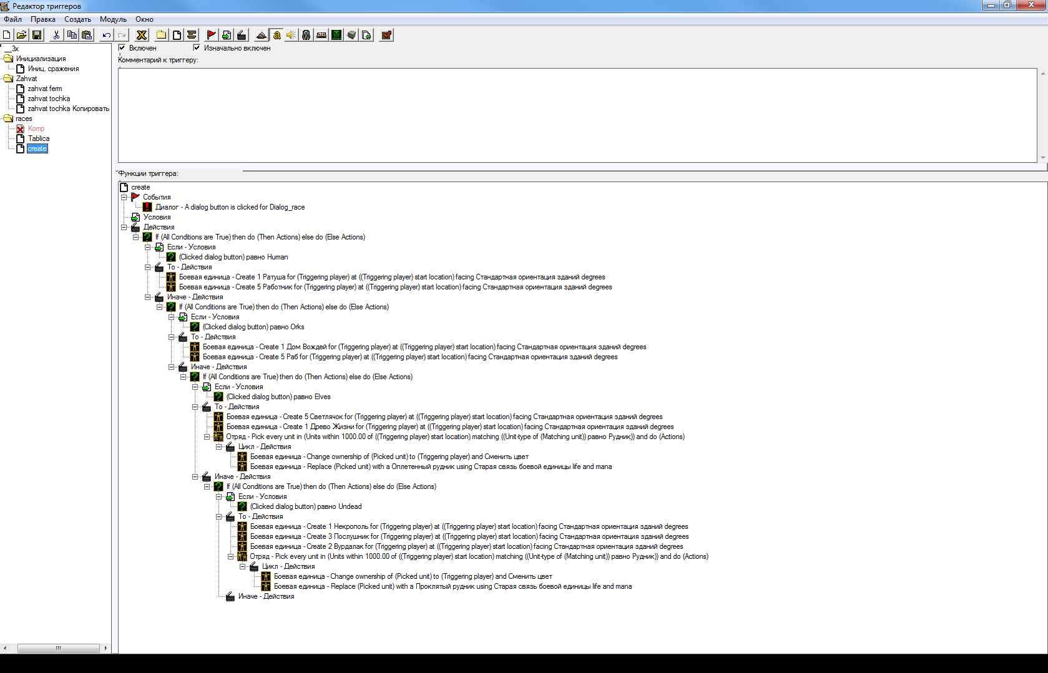Cut the selection with the scissors icon
Screen dimensions: 1048x673
56,35
